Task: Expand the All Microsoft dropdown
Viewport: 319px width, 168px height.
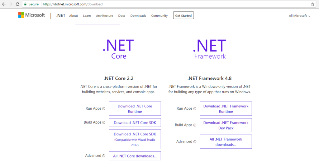Action: pos(299,16)
